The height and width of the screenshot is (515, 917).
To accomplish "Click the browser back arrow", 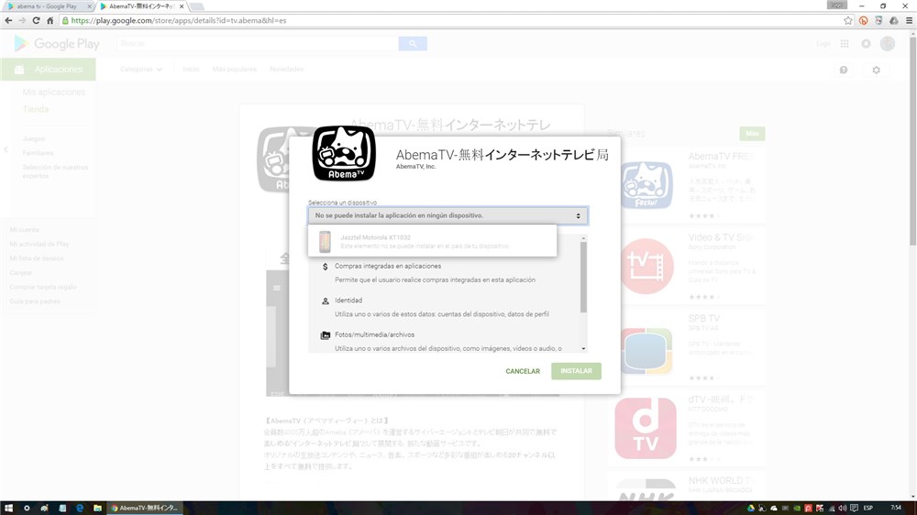I will coord(8,20).
